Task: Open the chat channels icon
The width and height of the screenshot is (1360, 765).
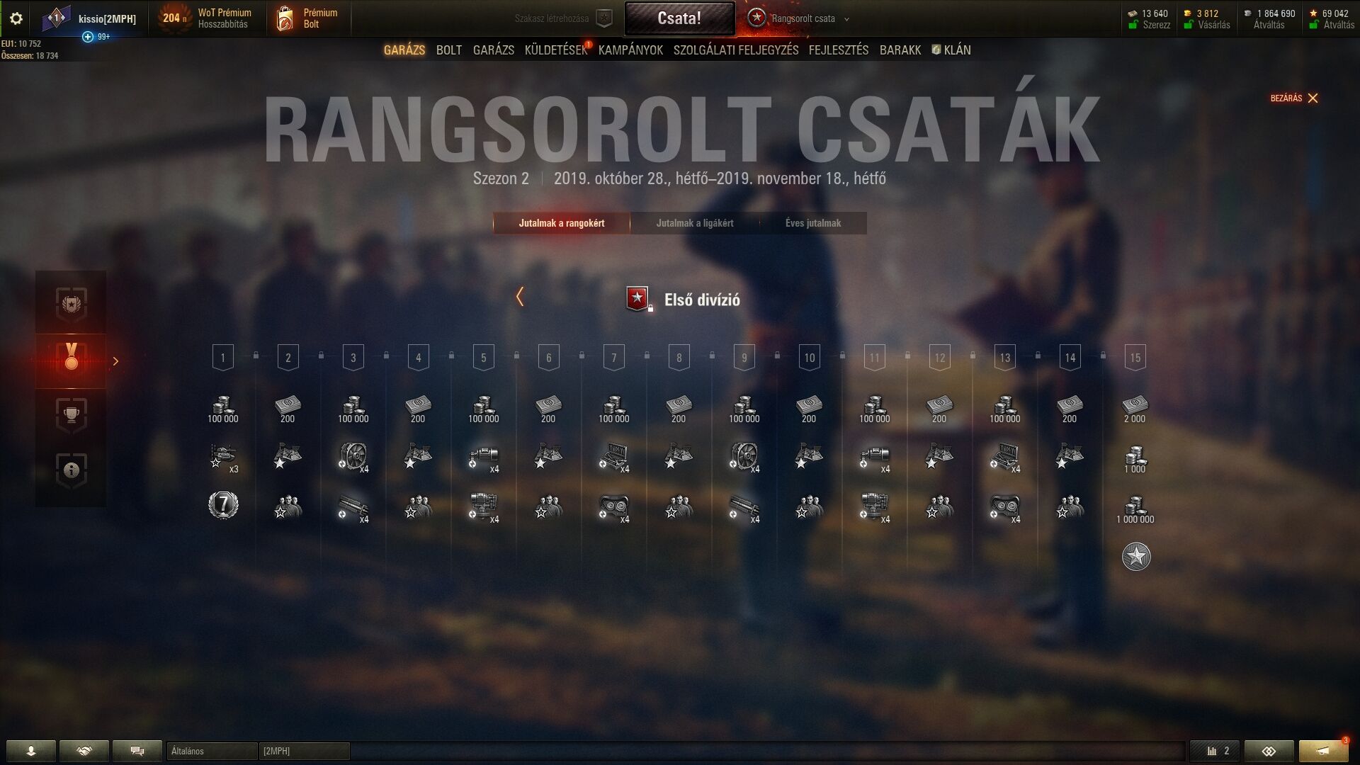Action: click(x=137, y=751)
